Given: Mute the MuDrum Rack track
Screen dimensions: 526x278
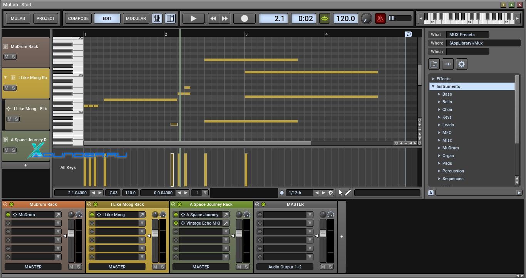Looking at the screenshot, I should pyautogui.click(x=7, y=57).
